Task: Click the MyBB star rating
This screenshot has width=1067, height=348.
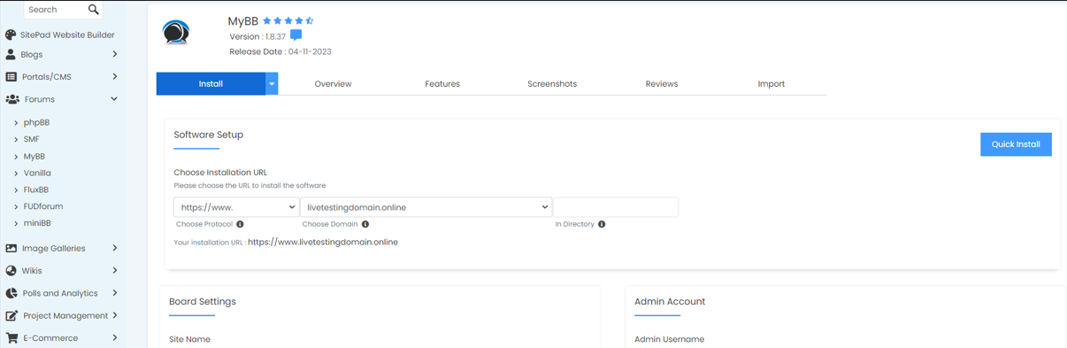Action: tap(288, 20)
